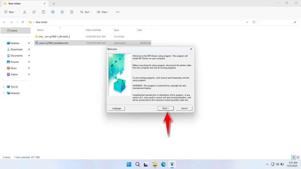Delete the file using the trash icon

[71, 12]
